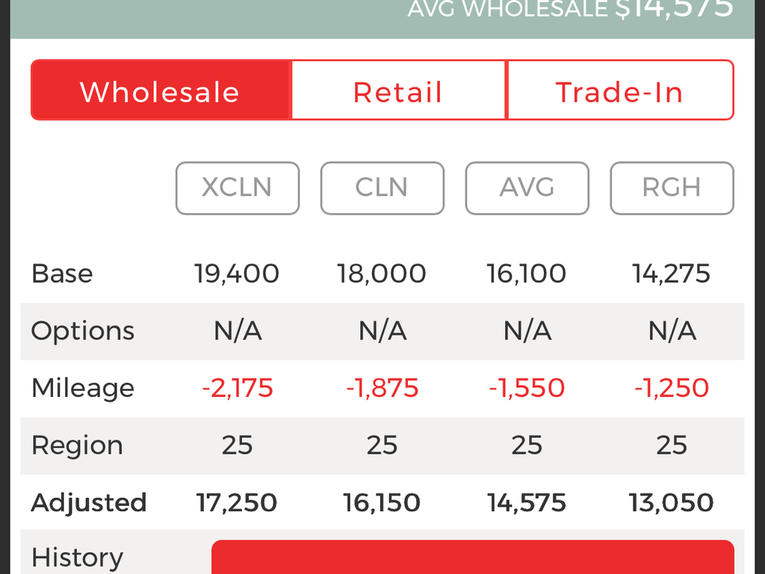This screenshot has width=765, height=574.
Task: Click the XCLN mileage adjustment -2,175
Action: click(237, 388)
